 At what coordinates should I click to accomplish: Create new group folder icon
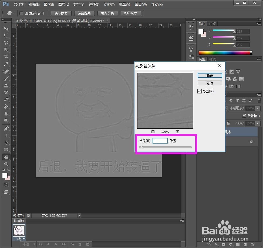[x=238, y=244]
